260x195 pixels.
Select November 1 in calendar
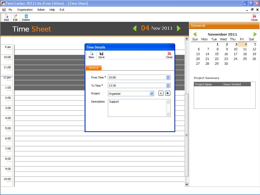(217, 44)
